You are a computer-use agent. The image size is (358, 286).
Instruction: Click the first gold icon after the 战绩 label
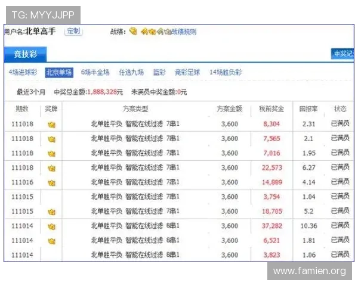[133, 31]
